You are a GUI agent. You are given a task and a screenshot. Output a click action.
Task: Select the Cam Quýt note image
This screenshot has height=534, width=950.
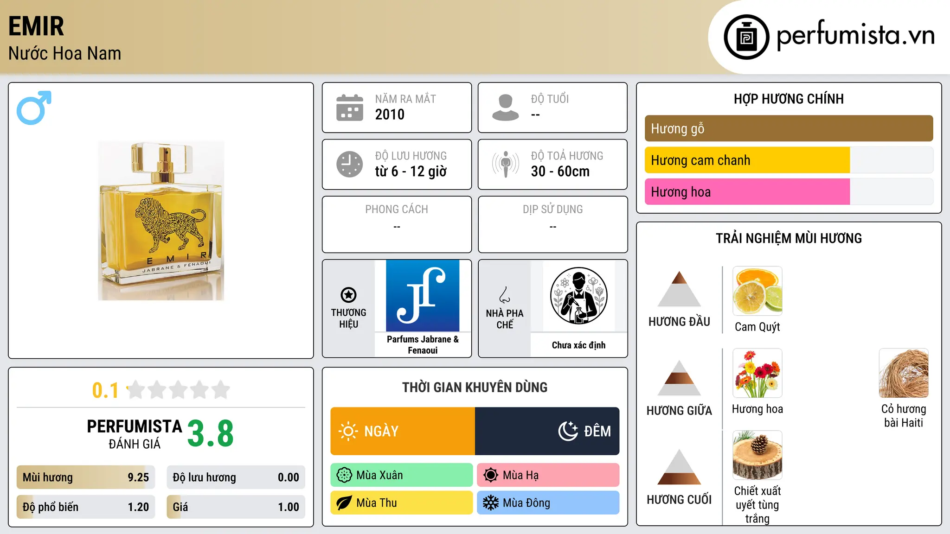(x=757, y=291)
